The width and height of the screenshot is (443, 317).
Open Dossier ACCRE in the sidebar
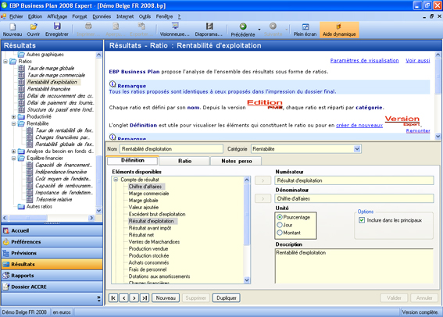52,287
